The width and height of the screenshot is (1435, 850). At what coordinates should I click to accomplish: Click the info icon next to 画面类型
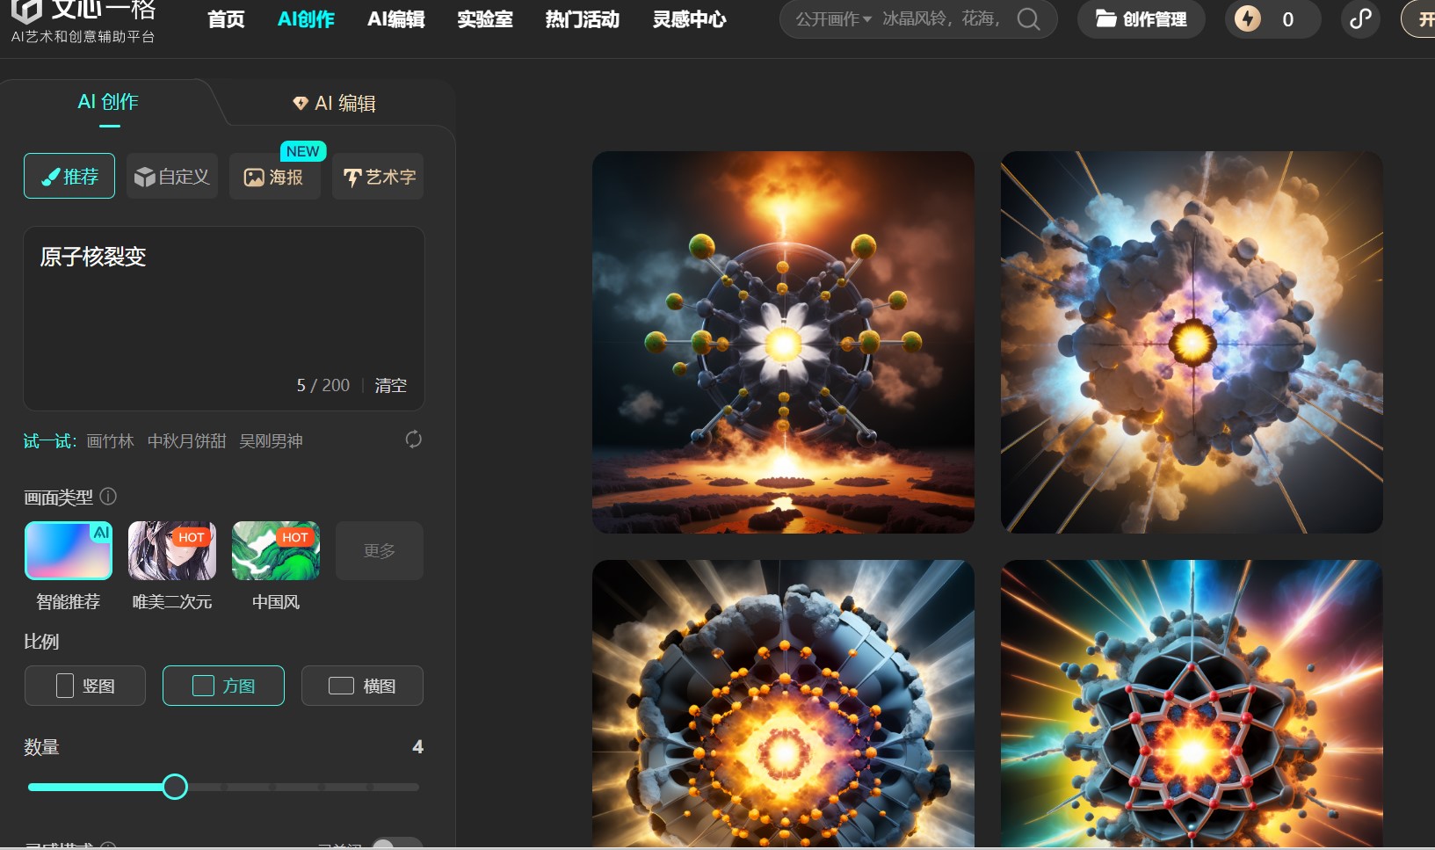(108, 497)
